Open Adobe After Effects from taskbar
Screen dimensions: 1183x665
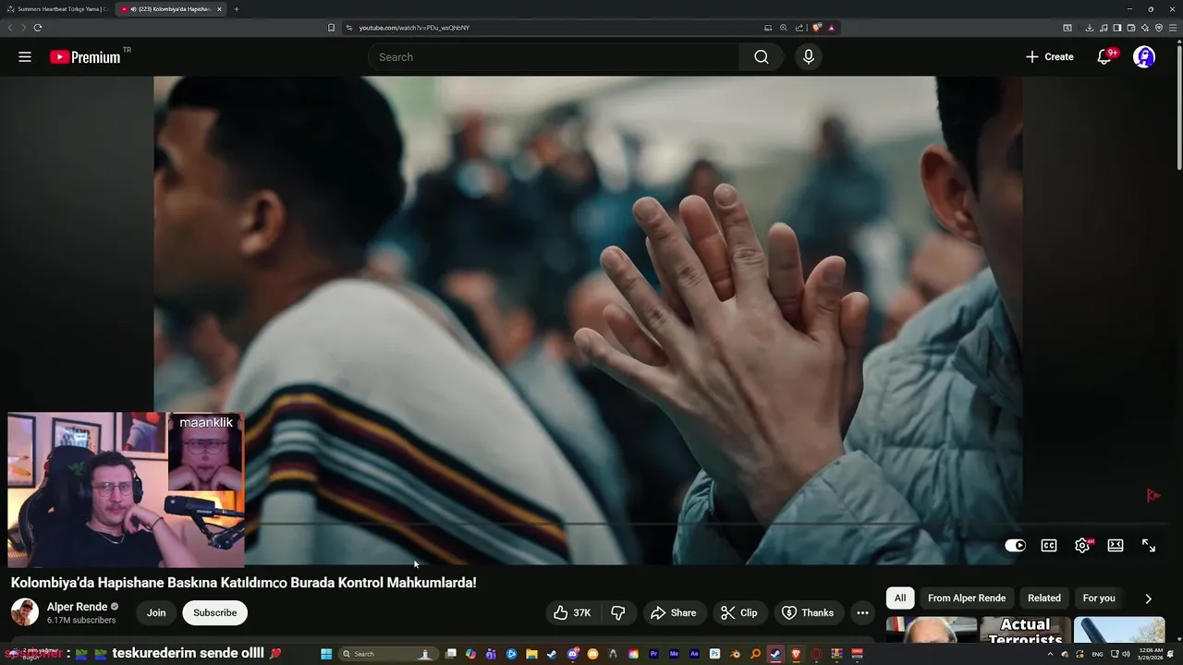tap(694, 654)
